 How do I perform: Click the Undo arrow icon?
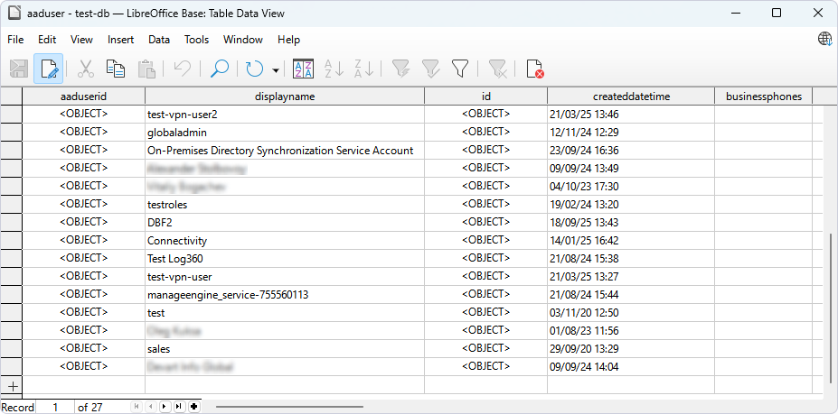183,69
